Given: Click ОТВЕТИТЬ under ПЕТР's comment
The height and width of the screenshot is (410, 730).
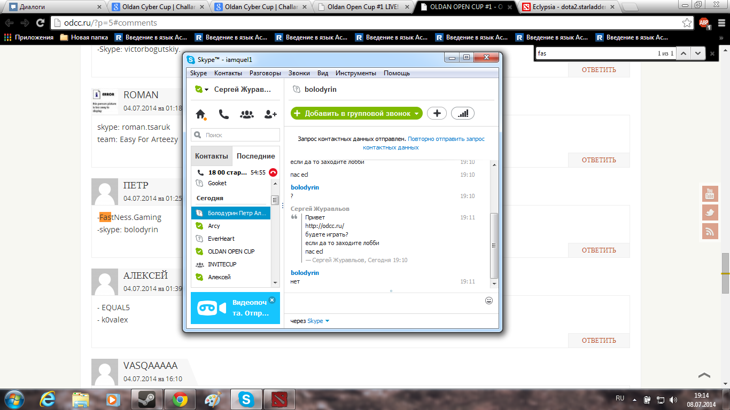Looking at the screenshot, I should coord(599,250).
